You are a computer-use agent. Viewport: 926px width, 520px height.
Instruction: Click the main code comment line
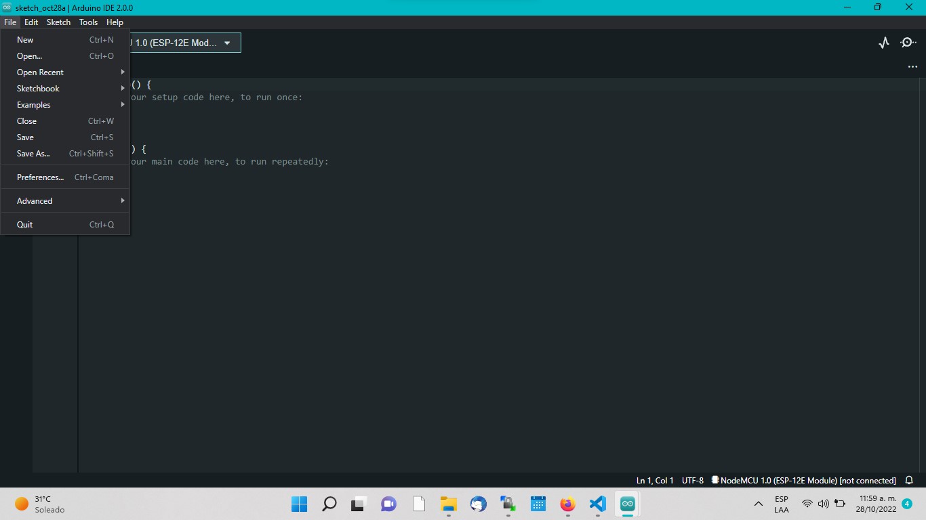(x=228, y=162)
